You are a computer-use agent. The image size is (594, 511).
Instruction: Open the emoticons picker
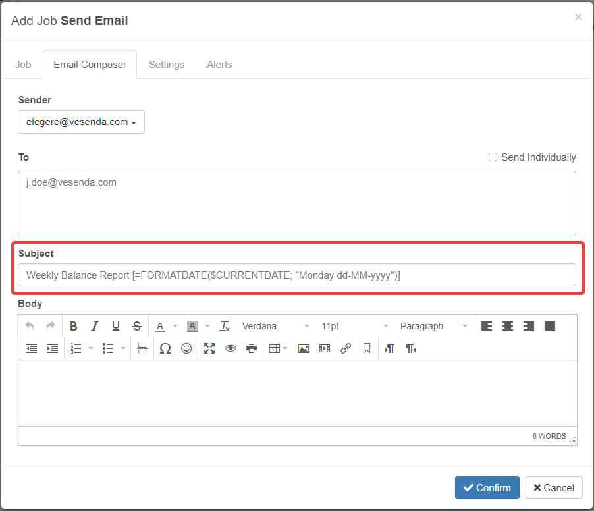[186, 348]
